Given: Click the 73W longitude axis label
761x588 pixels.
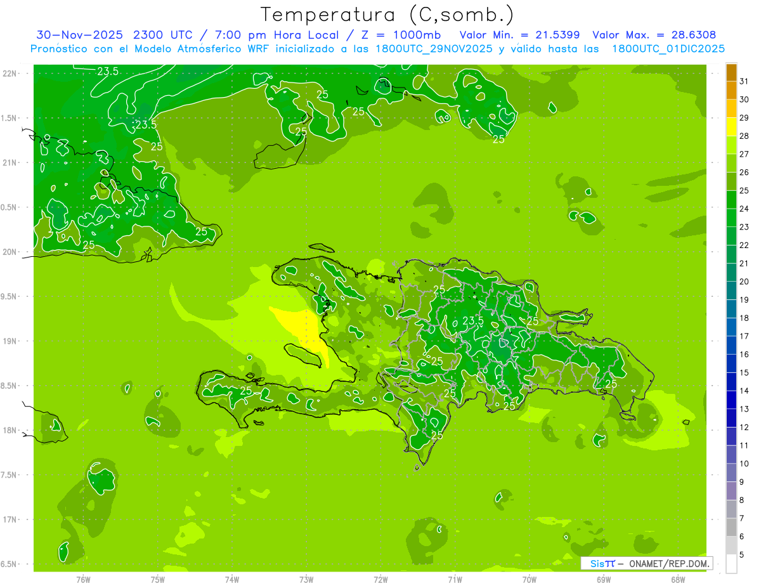Looking at the screenshot, I should coord(306,580).
